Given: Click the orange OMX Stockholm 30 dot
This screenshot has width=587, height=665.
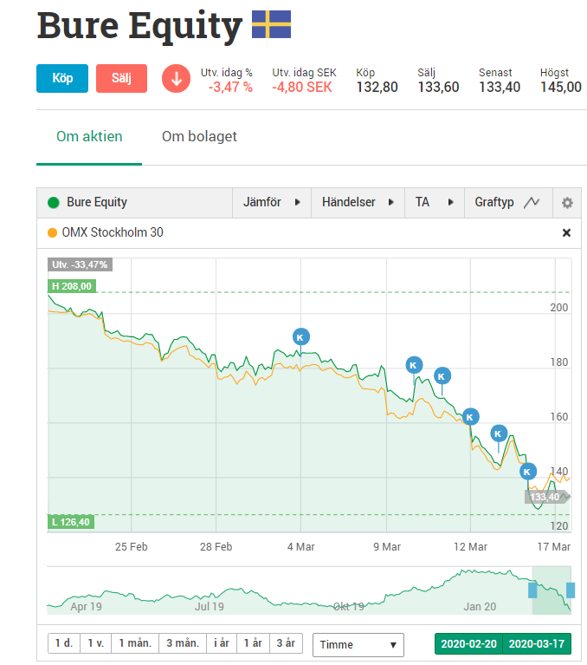Looking at the screenshot, I should [x=52, y=233].
